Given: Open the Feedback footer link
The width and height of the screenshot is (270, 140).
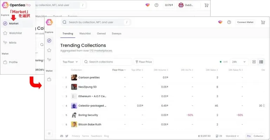Looking at the screenshot, I should (x=96, y=136).
